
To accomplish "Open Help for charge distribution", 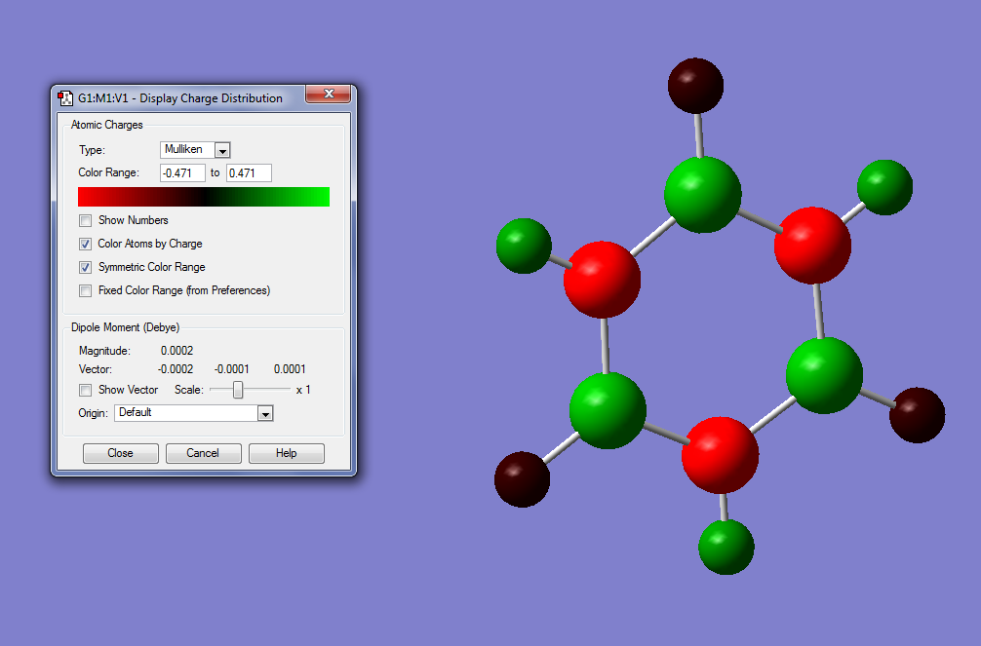I will coord(287,453).
